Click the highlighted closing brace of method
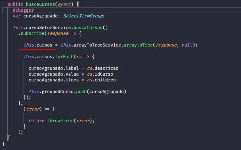The width and height of the screenshot is (241, 150). [9, 138]
